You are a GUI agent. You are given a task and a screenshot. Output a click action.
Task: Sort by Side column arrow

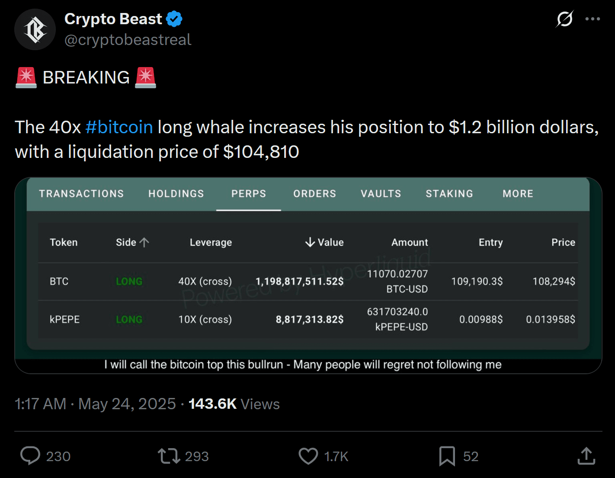[144, 242]
